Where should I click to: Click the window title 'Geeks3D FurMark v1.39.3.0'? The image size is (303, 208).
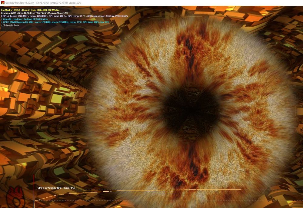tap(20, 3)
